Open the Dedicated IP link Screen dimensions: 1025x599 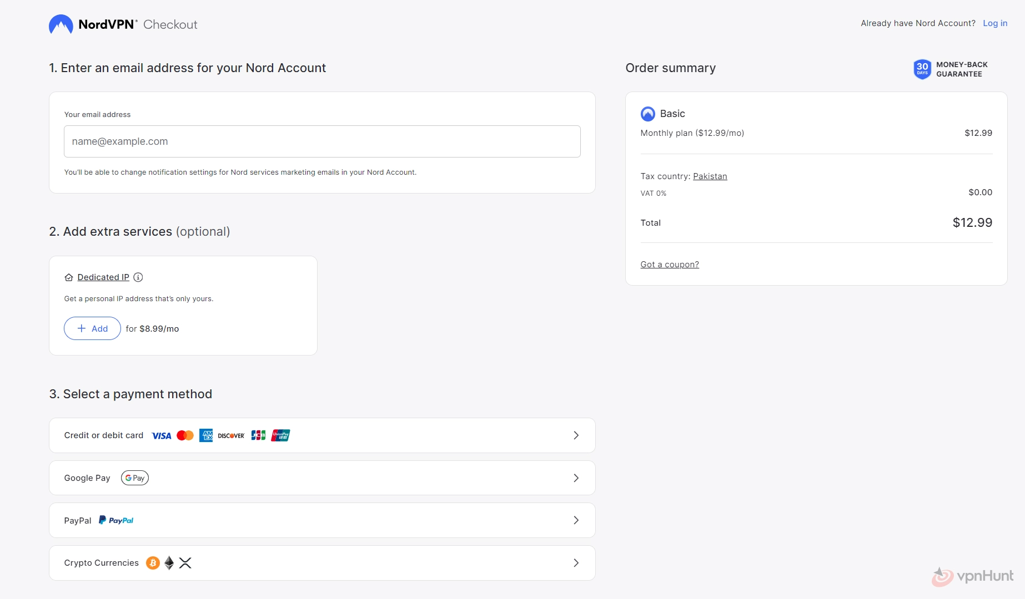103,277
